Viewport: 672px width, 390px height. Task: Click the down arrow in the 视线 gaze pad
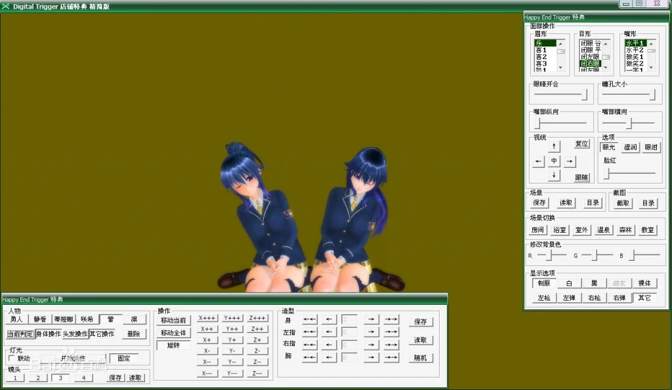pyautogui.click(x=555, y=176)
